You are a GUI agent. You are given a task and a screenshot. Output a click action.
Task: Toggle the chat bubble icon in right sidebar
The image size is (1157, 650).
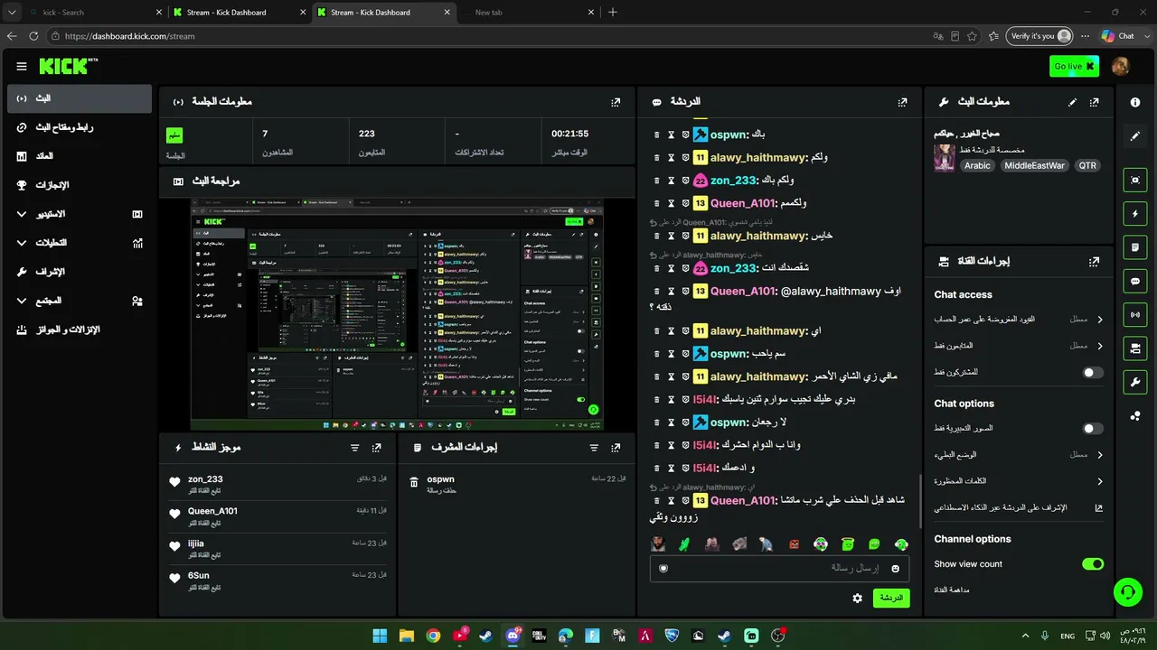[x=1135, y=281]
